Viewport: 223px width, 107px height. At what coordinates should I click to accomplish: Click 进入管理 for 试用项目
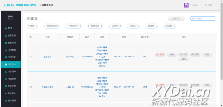[160, 54]
